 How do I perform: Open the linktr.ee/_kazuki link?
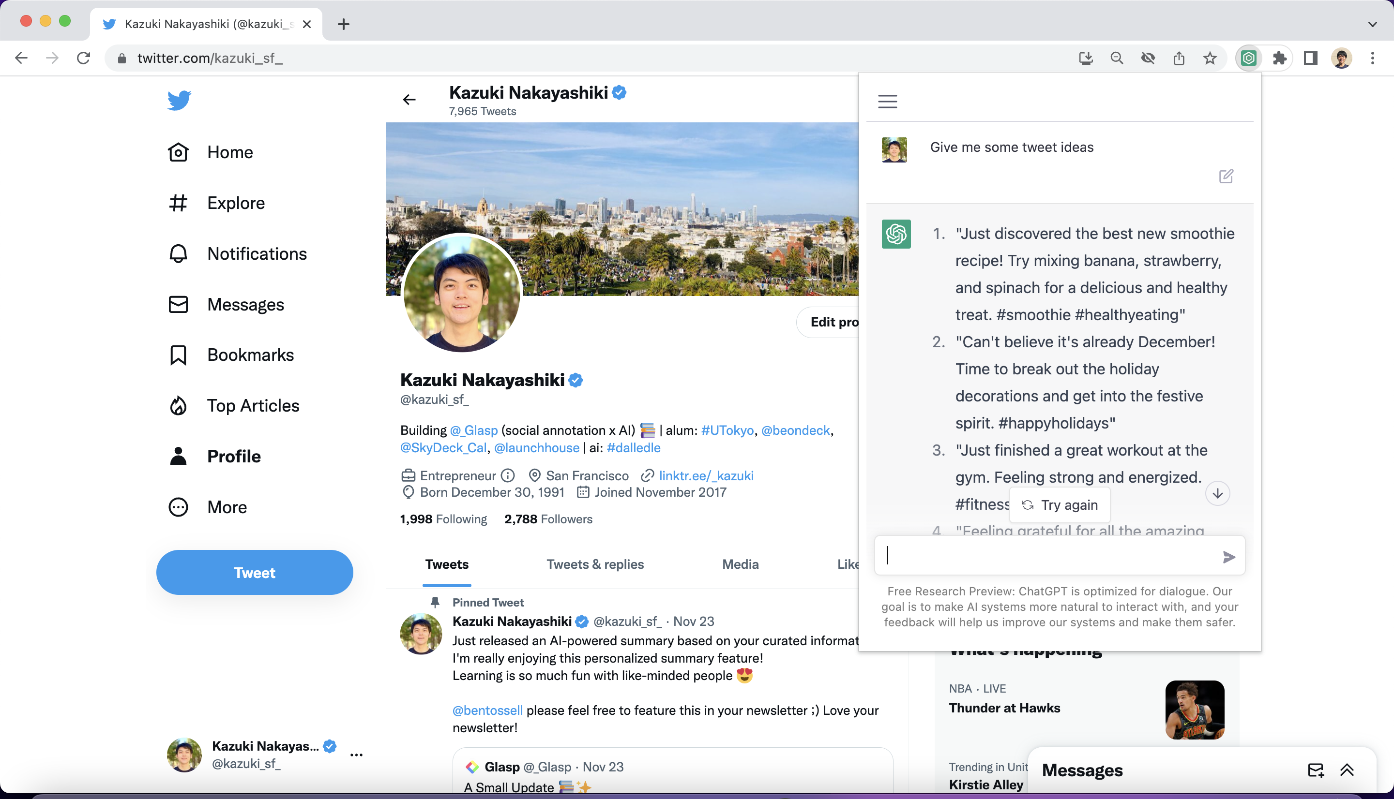click(706, 476)
